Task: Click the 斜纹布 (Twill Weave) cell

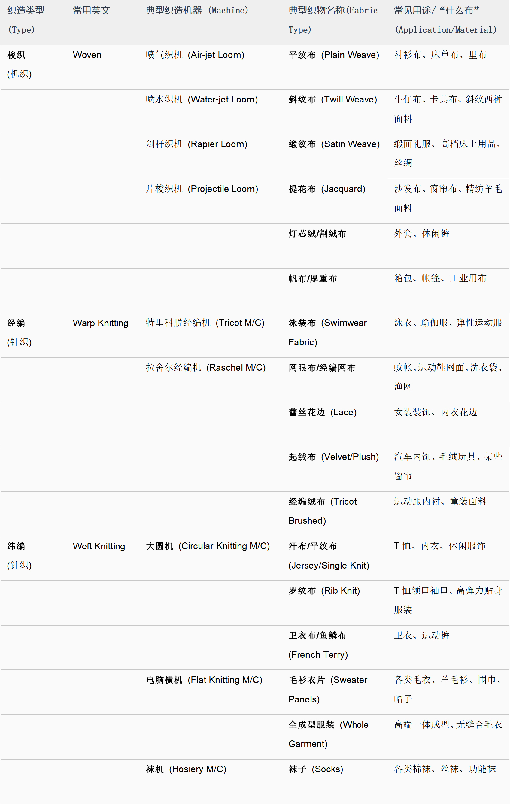Action: pyautogui.click(x=333, y=99)
